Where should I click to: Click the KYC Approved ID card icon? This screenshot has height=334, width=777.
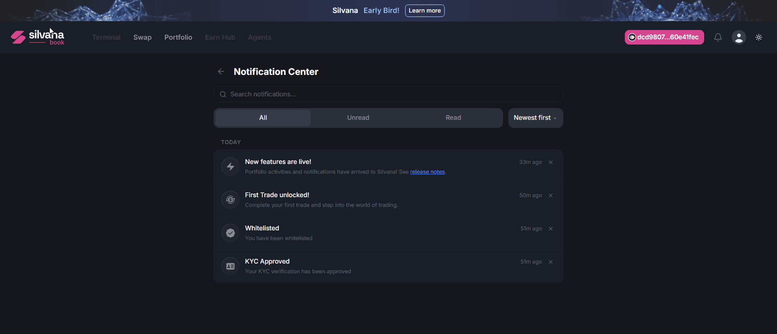click(x=230, y=266)
